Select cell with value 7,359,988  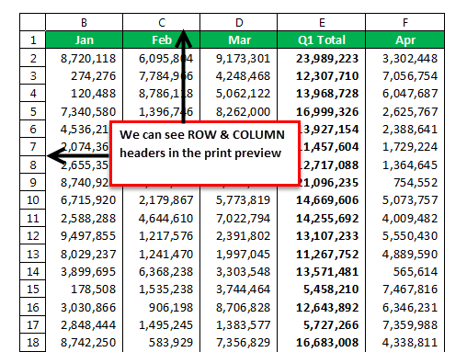(404, 324)
